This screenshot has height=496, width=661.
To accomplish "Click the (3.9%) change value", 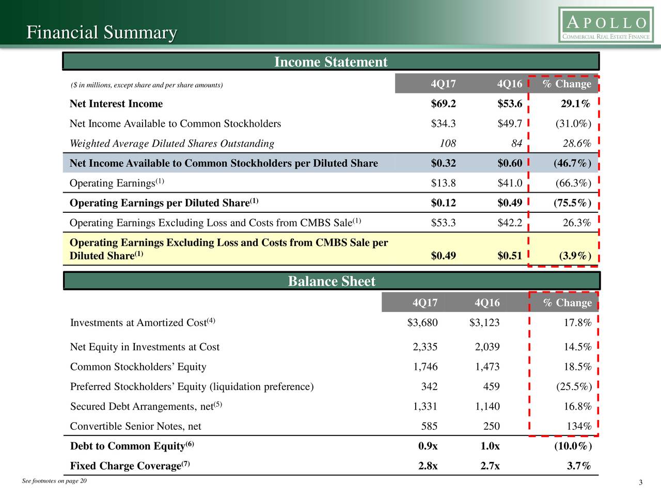I will pyautogui.click(x=575, y=256).
